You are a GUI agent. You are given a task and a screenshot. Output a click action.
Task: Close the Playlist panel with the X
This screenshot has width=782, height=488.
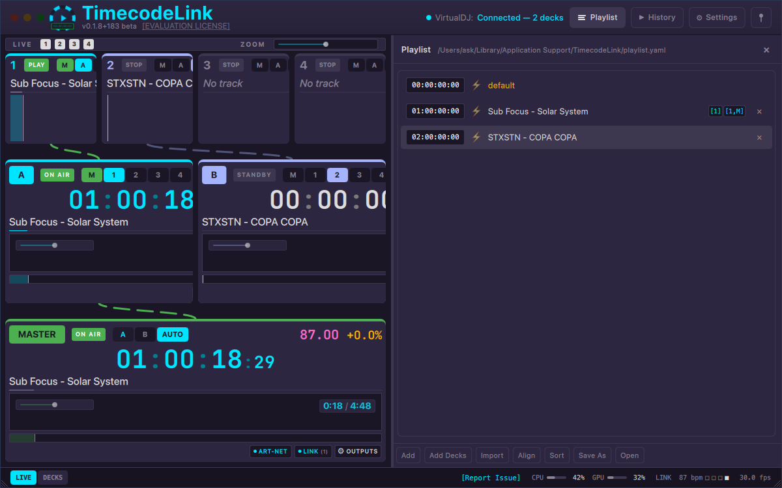pos(766,50)
